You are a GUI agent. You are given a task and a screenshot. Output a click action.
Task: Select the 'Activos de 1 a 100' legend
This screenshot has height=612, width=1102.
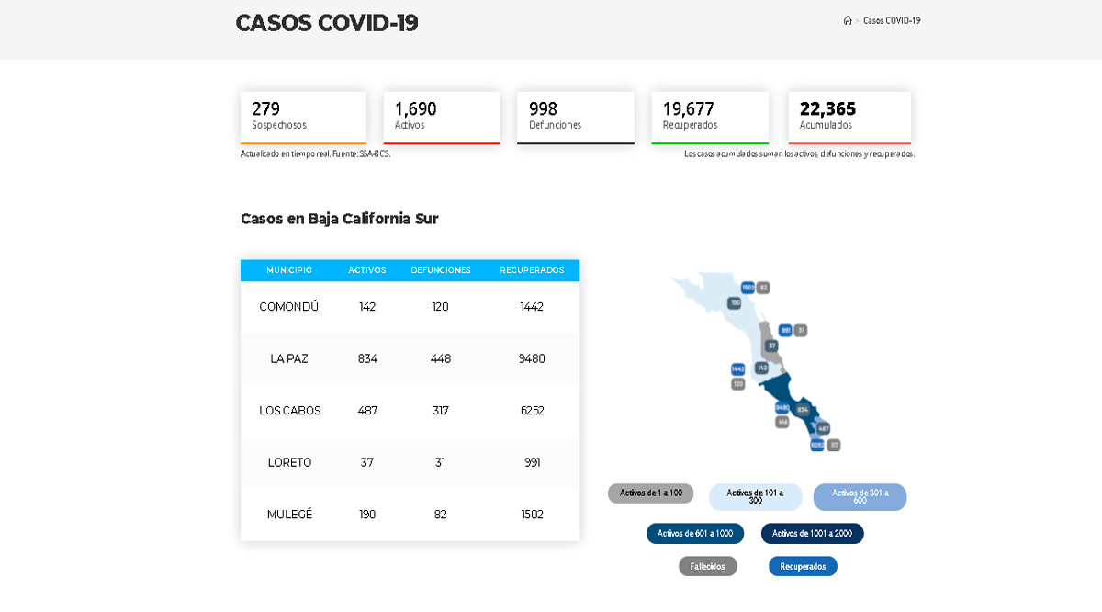650,493
